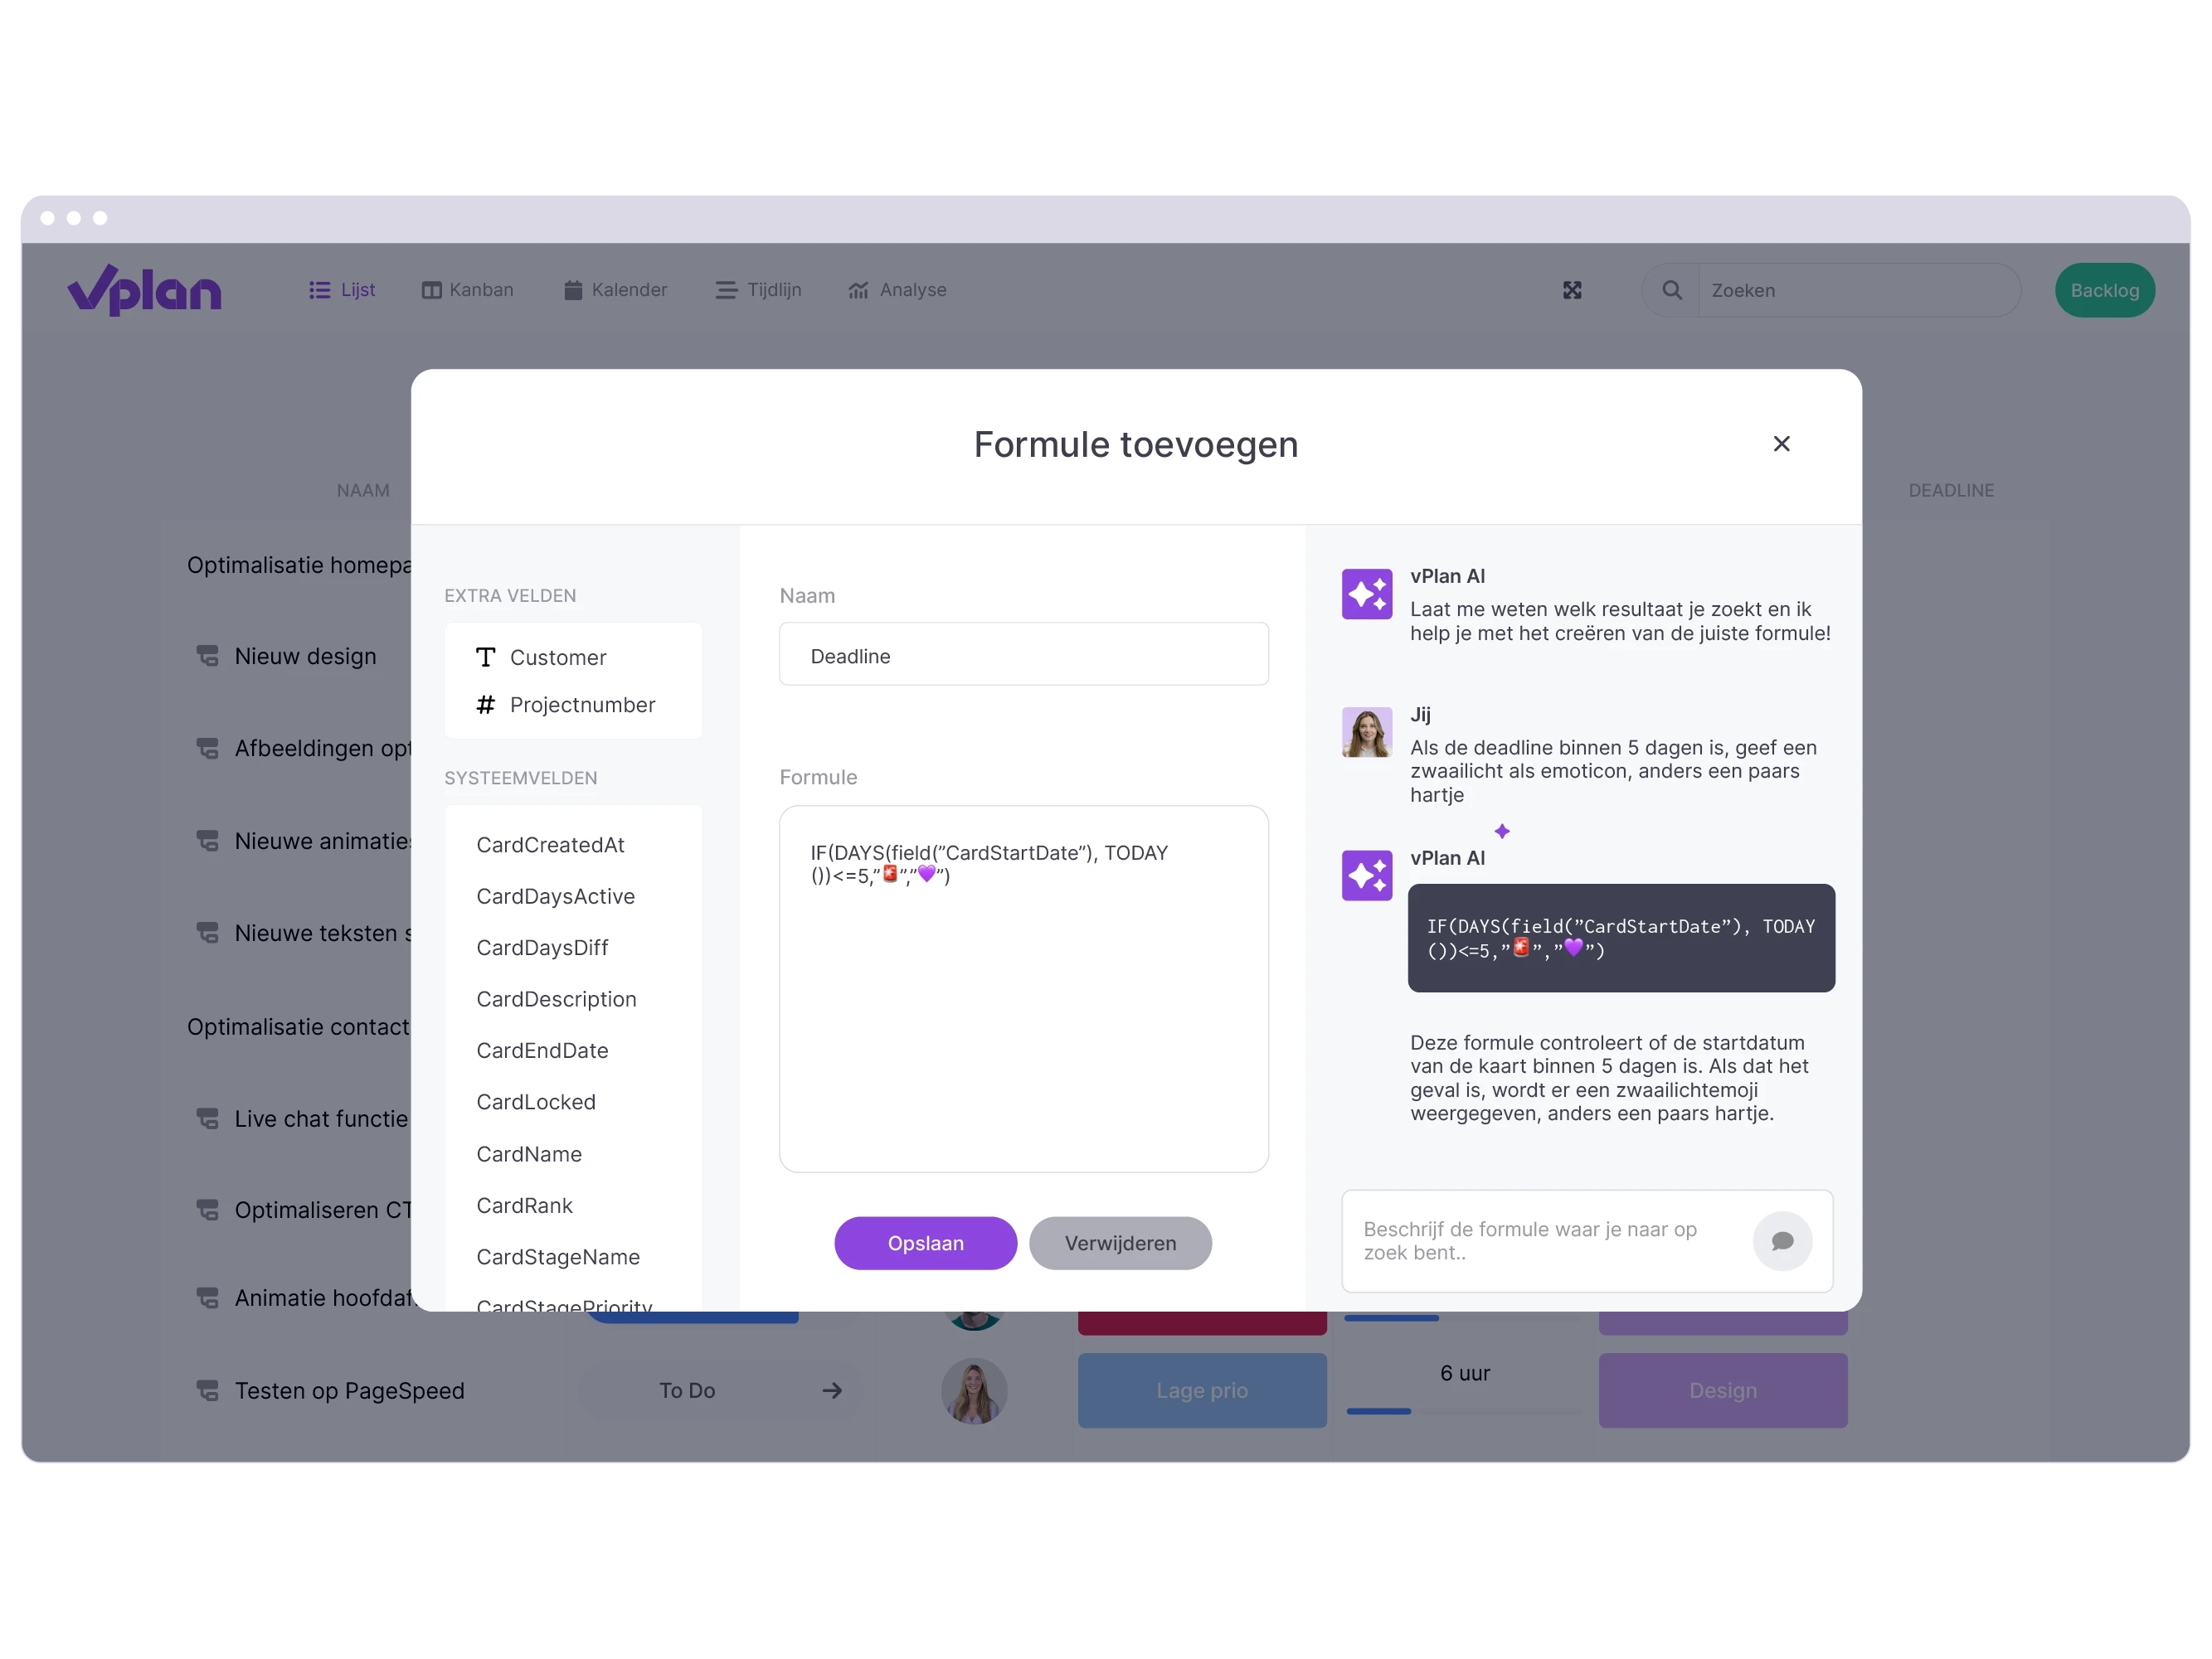Click the formula name input field
2212x1659 pixels.
(1027, 655)
